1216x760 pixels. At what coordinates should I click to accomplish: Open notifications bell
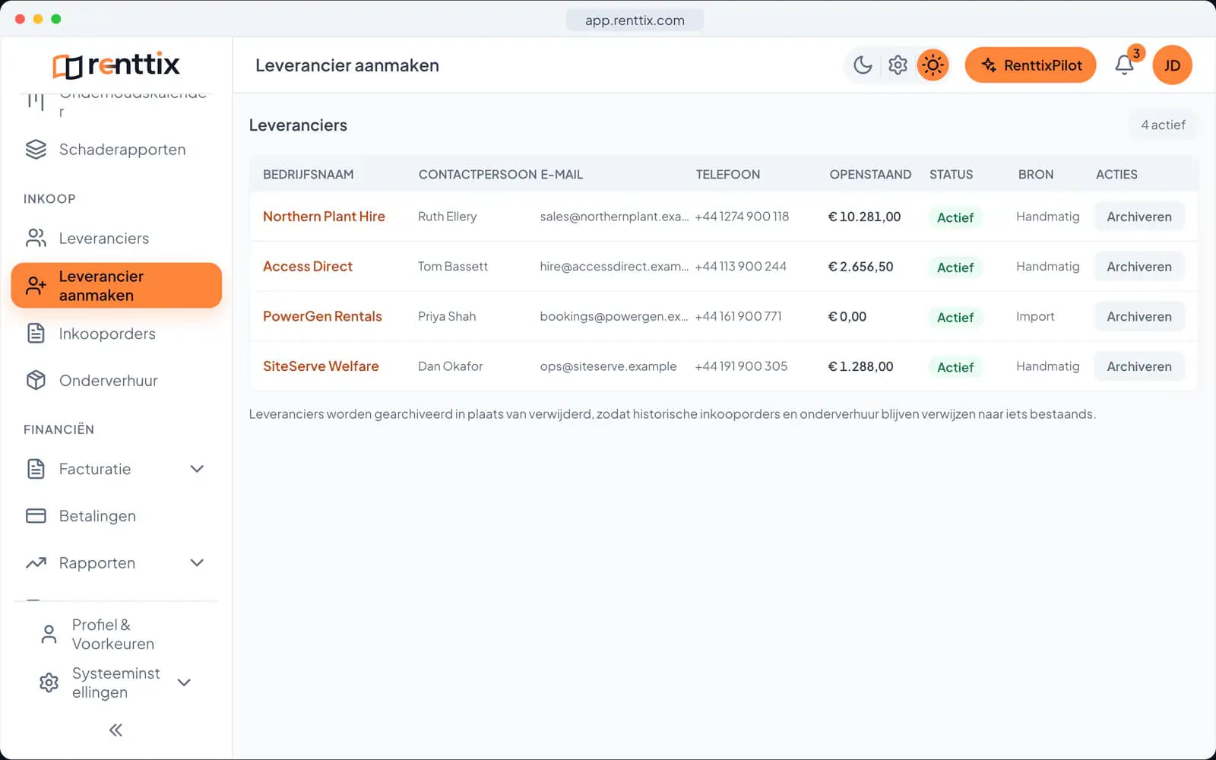tap(1125, 65)
